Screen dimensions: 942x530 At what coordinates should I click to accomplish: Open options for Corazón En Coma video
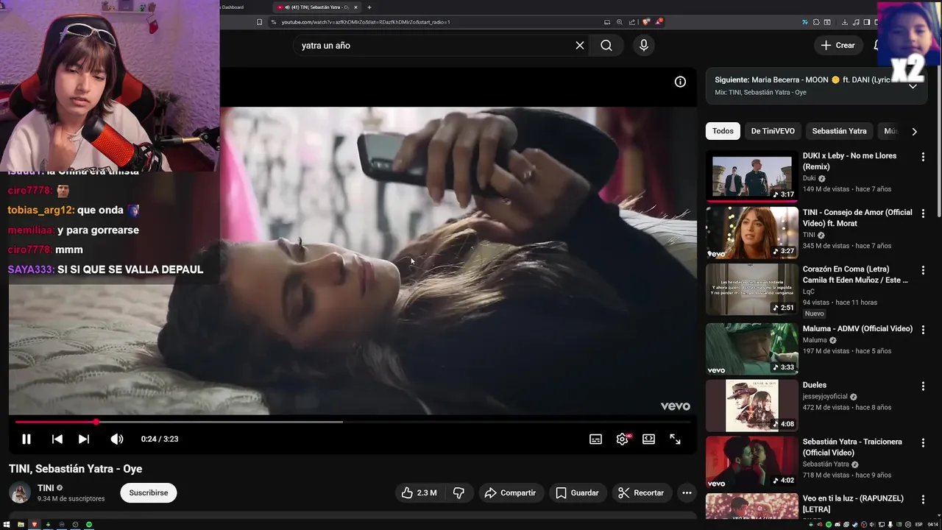923,270
